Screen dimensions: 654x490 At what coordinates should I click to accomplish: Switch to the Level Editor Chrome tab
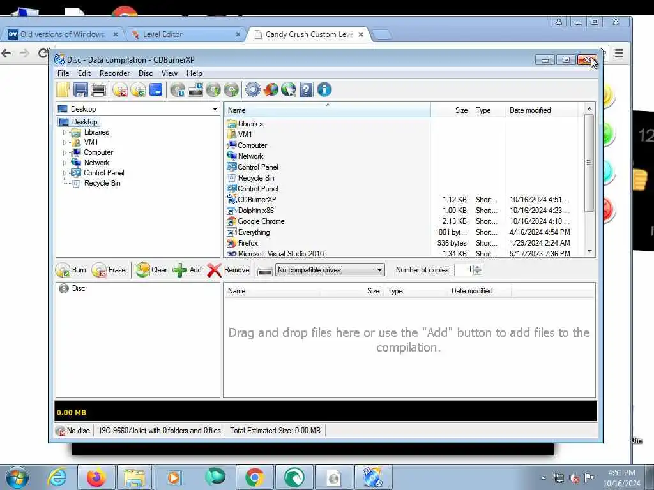coord(185,34)
